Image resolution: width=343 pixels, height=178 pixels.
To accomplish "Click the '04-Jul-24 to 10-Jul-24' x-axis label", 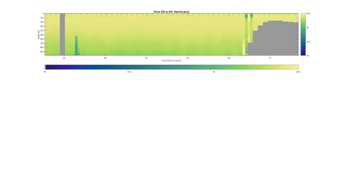I will tap(171, 60).
